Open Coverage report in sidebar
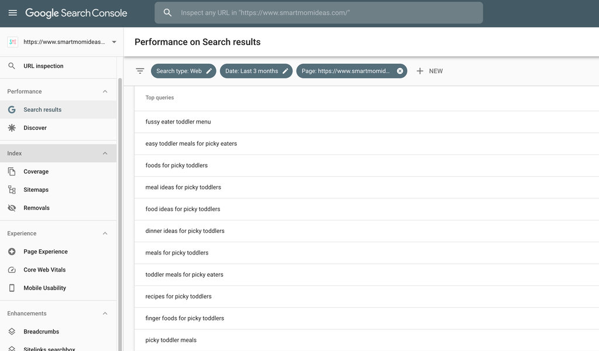 (x=36, y=171)
